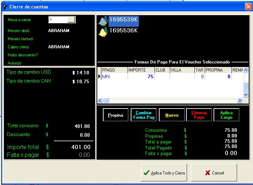Select voucher text 1695539K
The width and height of the screenshot is (253, 185).
(x=124, y=19)
